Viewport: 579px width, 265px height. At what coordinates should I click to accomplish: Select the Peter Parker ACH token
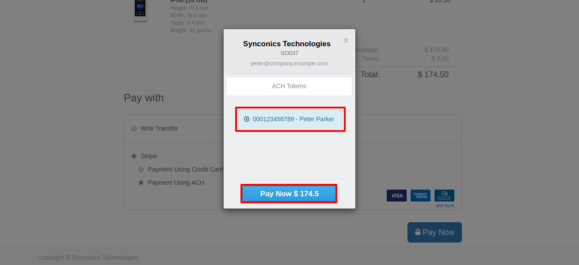(x=247, y=119)
